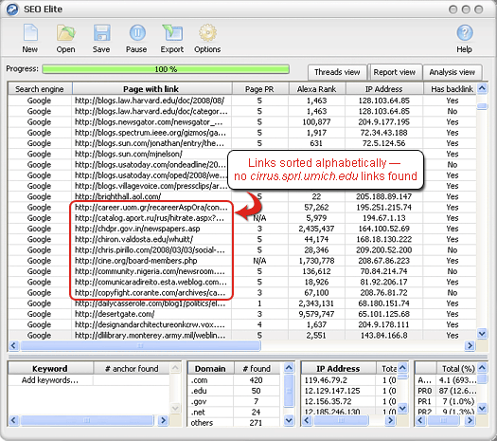Viewport: 497px width, 441px height.
Task: Select the .edu domain row
Action: [x=234, y=391]
